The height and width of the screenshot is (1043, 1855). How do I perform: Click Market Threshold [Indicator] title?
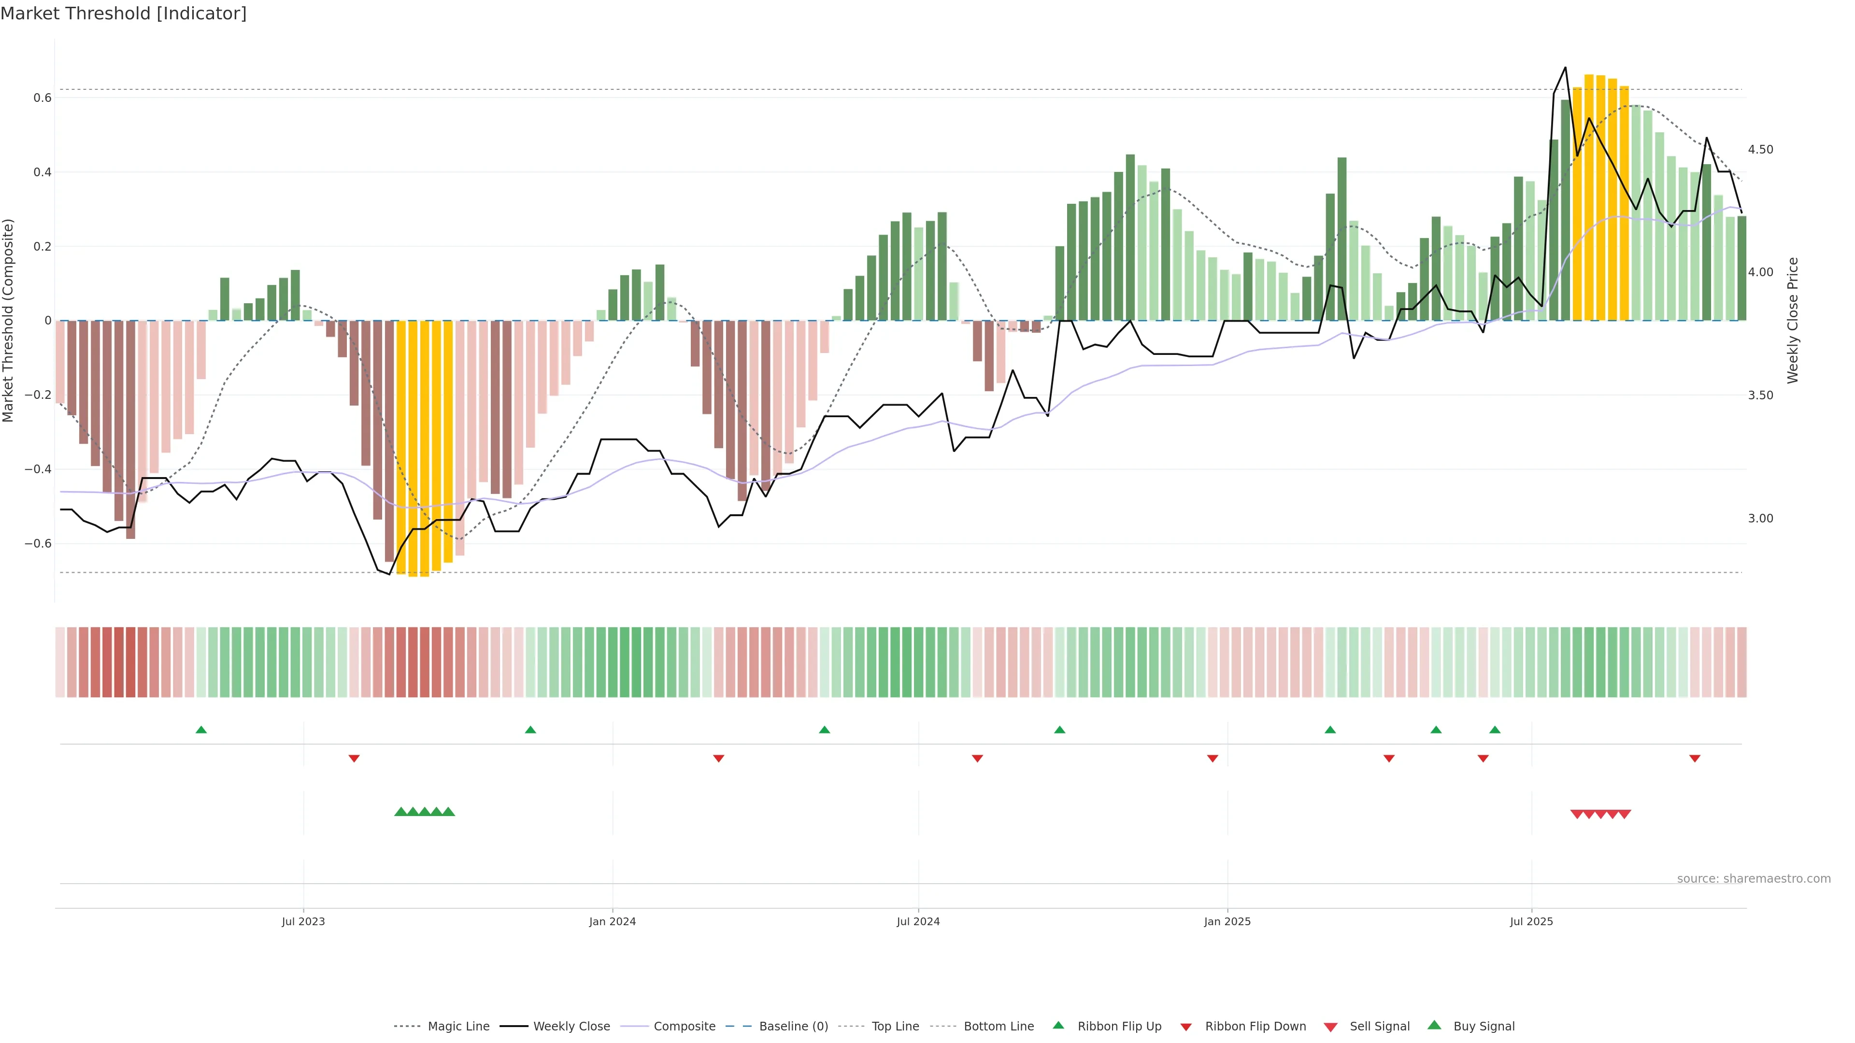(123, 14)
